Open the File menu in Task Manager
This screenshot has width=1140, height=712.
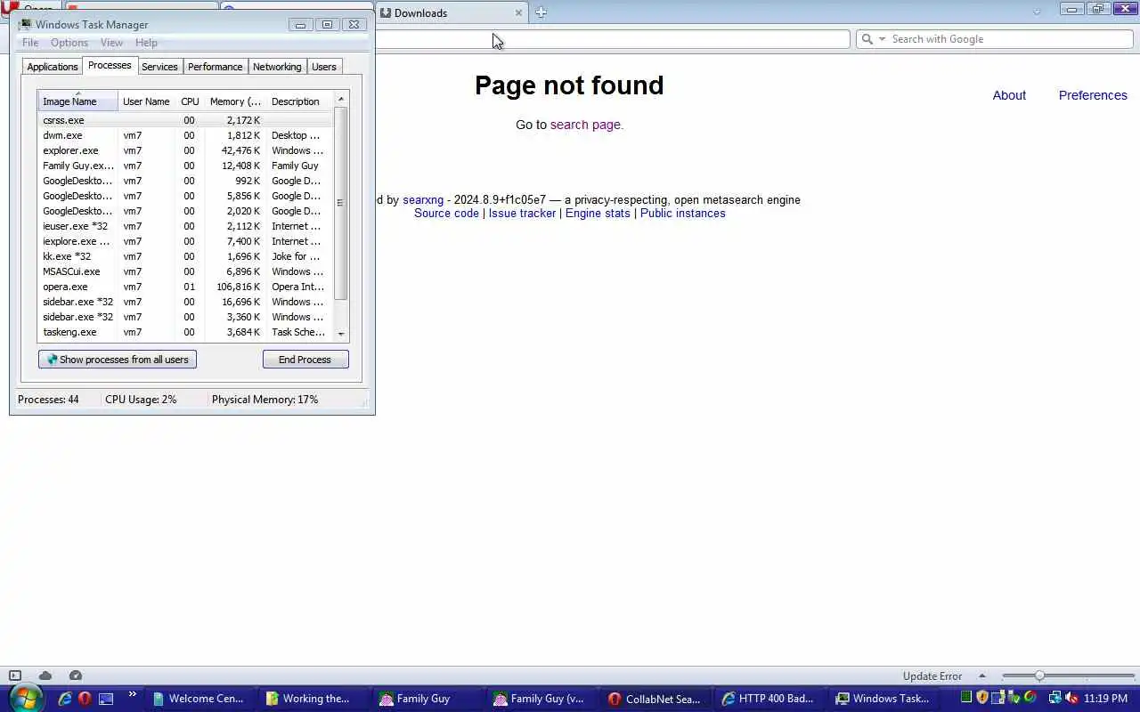tap(30, 43)
